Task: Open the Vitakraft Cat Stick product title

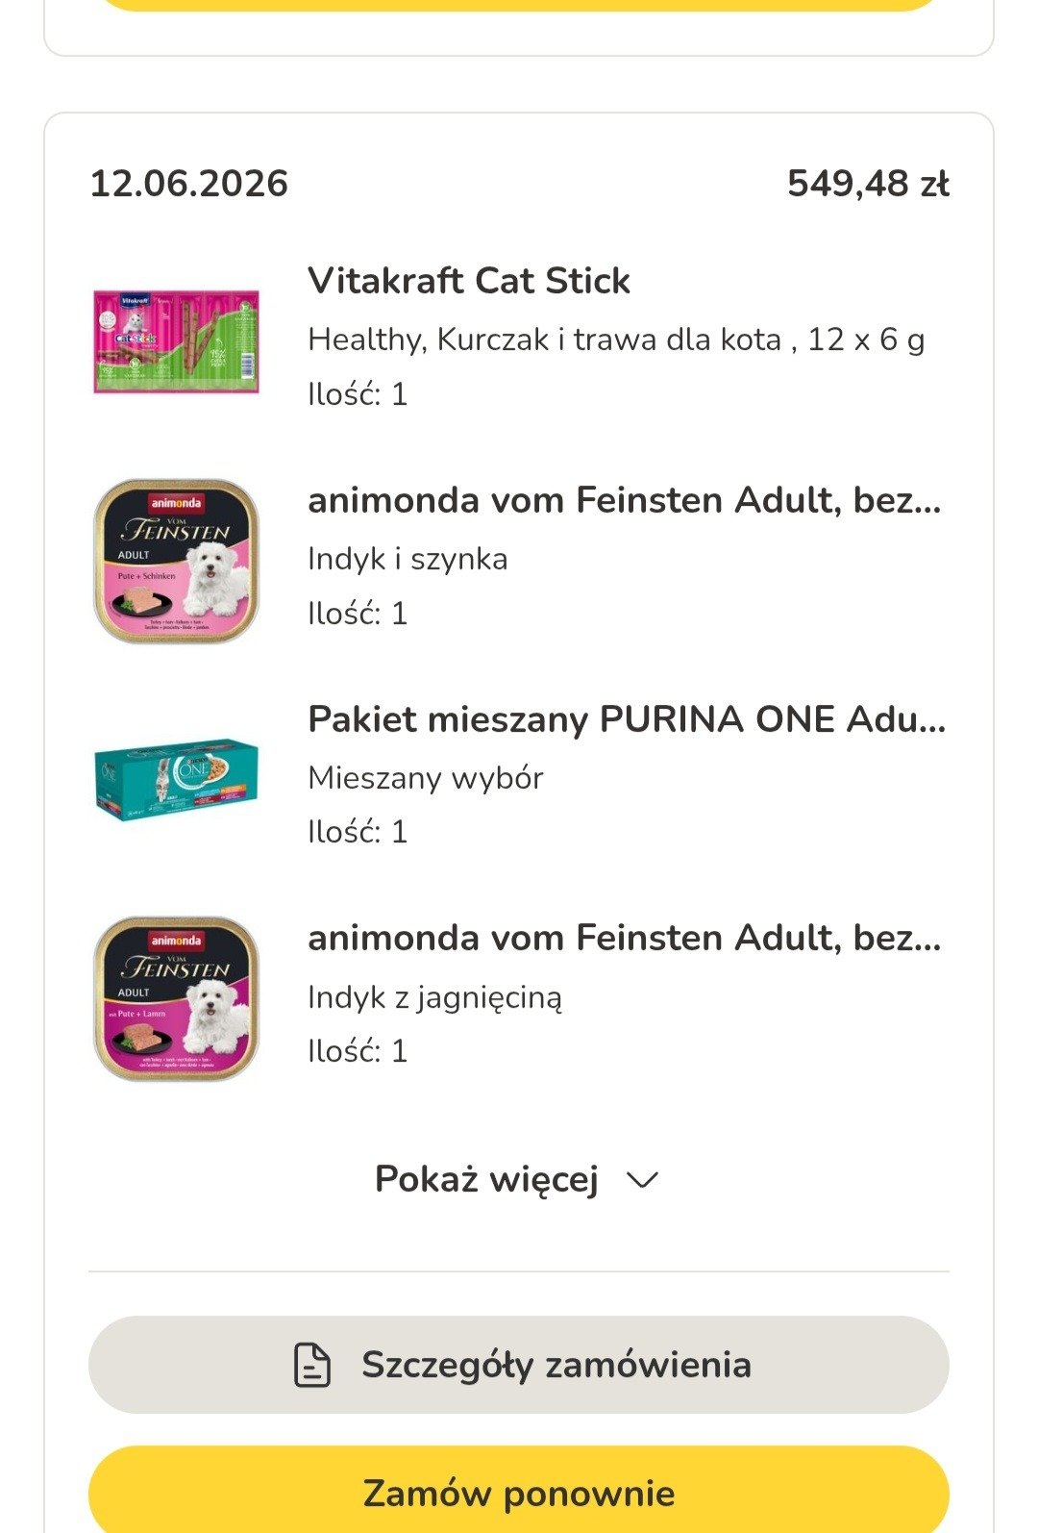Action: pyautogui.click(x=469, y=281)
